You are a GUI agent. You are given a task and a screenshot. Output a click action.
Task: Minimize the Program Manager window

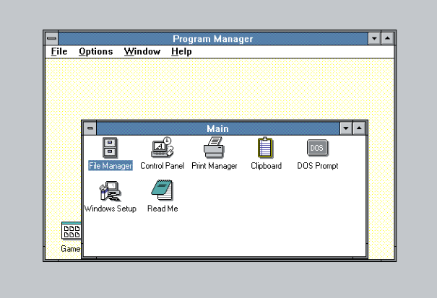pos(374,38)
